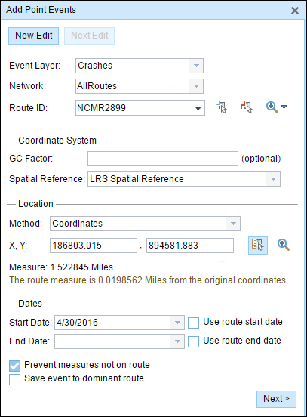Image resolution: width=307 pixels, height=417 pixels.
Task: Click the zoom to X,Y location magnifier
Action: coord(284,245)
